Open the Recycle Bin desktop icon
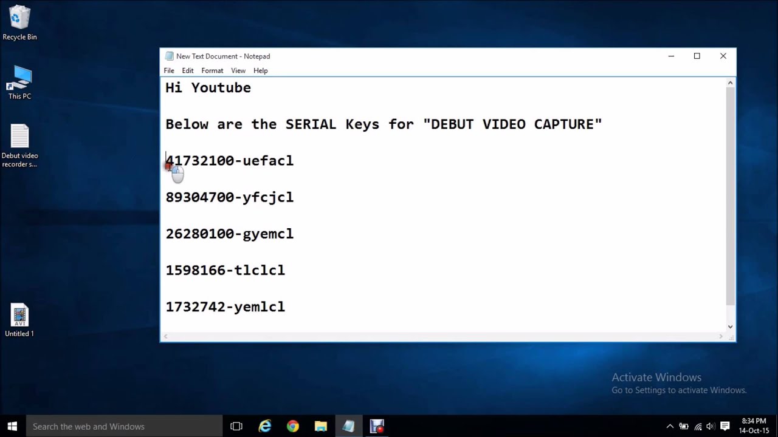778x437 pixels. click(19, 23)
